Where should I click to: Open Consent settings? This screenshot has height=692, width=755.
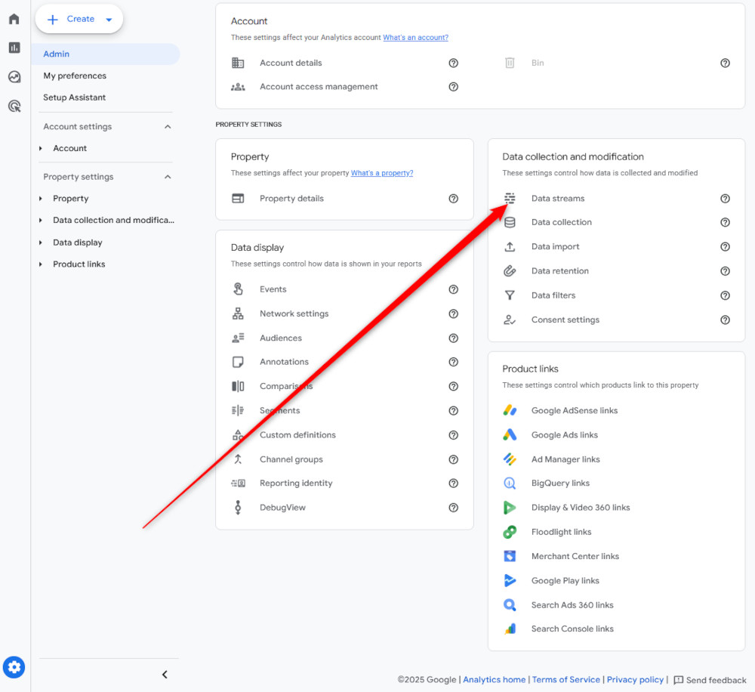pyautogui.click(x=567, y=320)
